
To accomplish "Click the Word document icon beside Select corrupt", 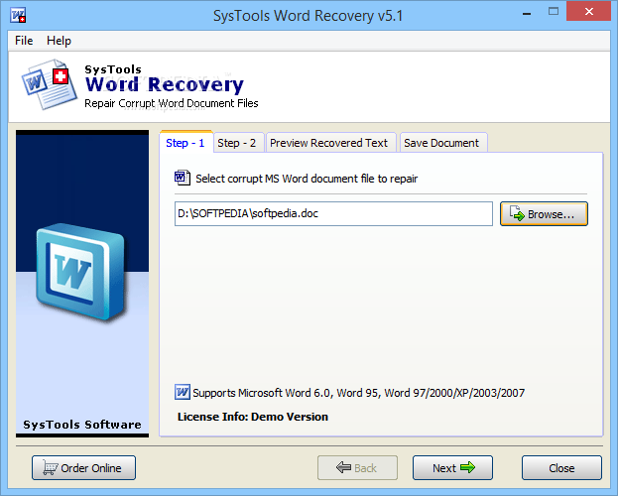I will 183,178.
